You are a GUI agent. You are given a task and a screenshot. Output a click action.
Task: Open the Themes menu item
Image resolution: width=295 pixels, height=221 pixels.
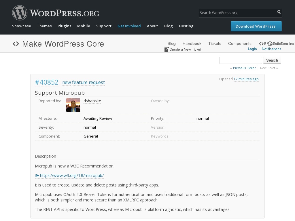coord(44,26)
